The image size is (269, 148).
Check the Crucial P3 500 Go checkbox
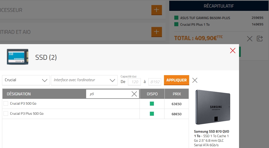pos(6,103)
